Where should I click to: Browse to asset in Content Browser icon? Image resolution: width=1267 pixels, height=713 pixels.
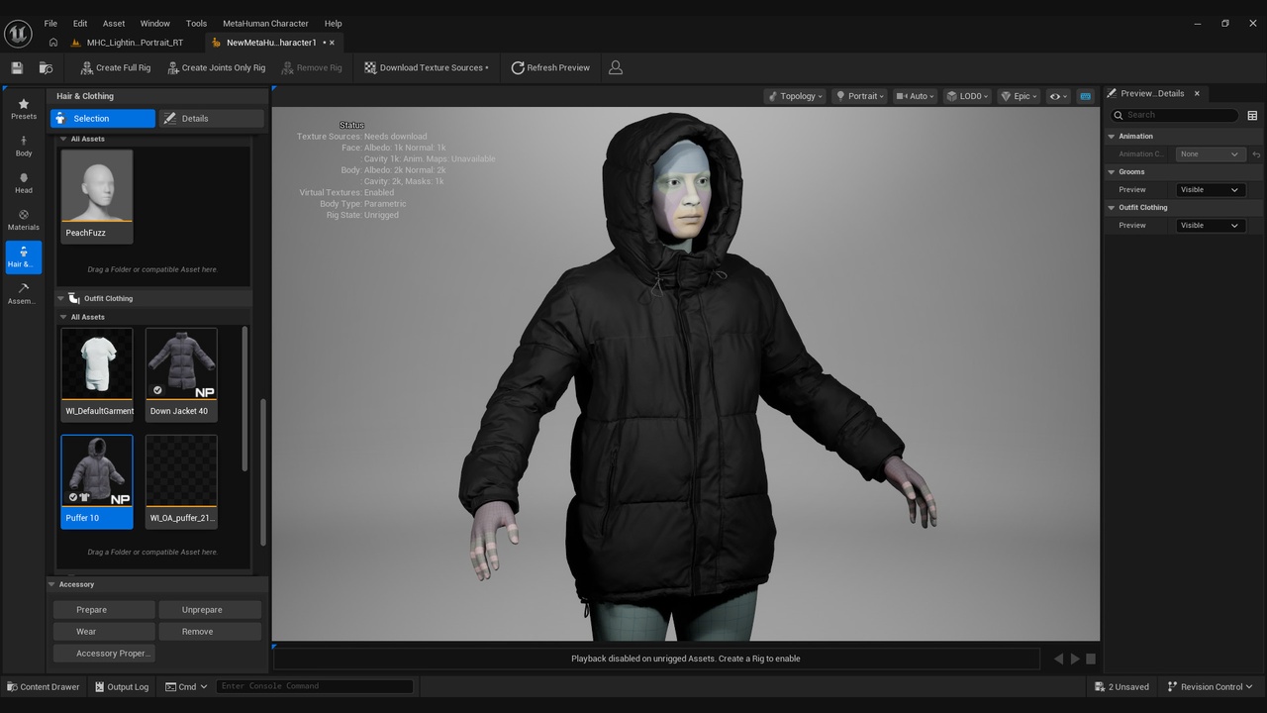point(46,67)
